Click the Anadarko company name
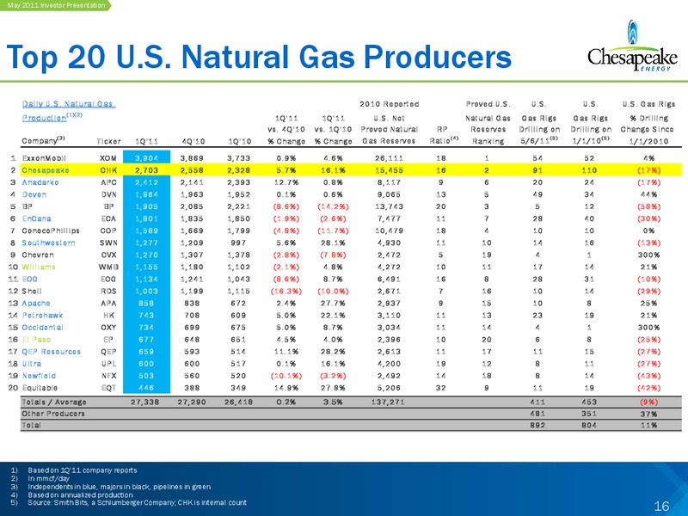Screen dimensions: 688x516 (40, 182)
